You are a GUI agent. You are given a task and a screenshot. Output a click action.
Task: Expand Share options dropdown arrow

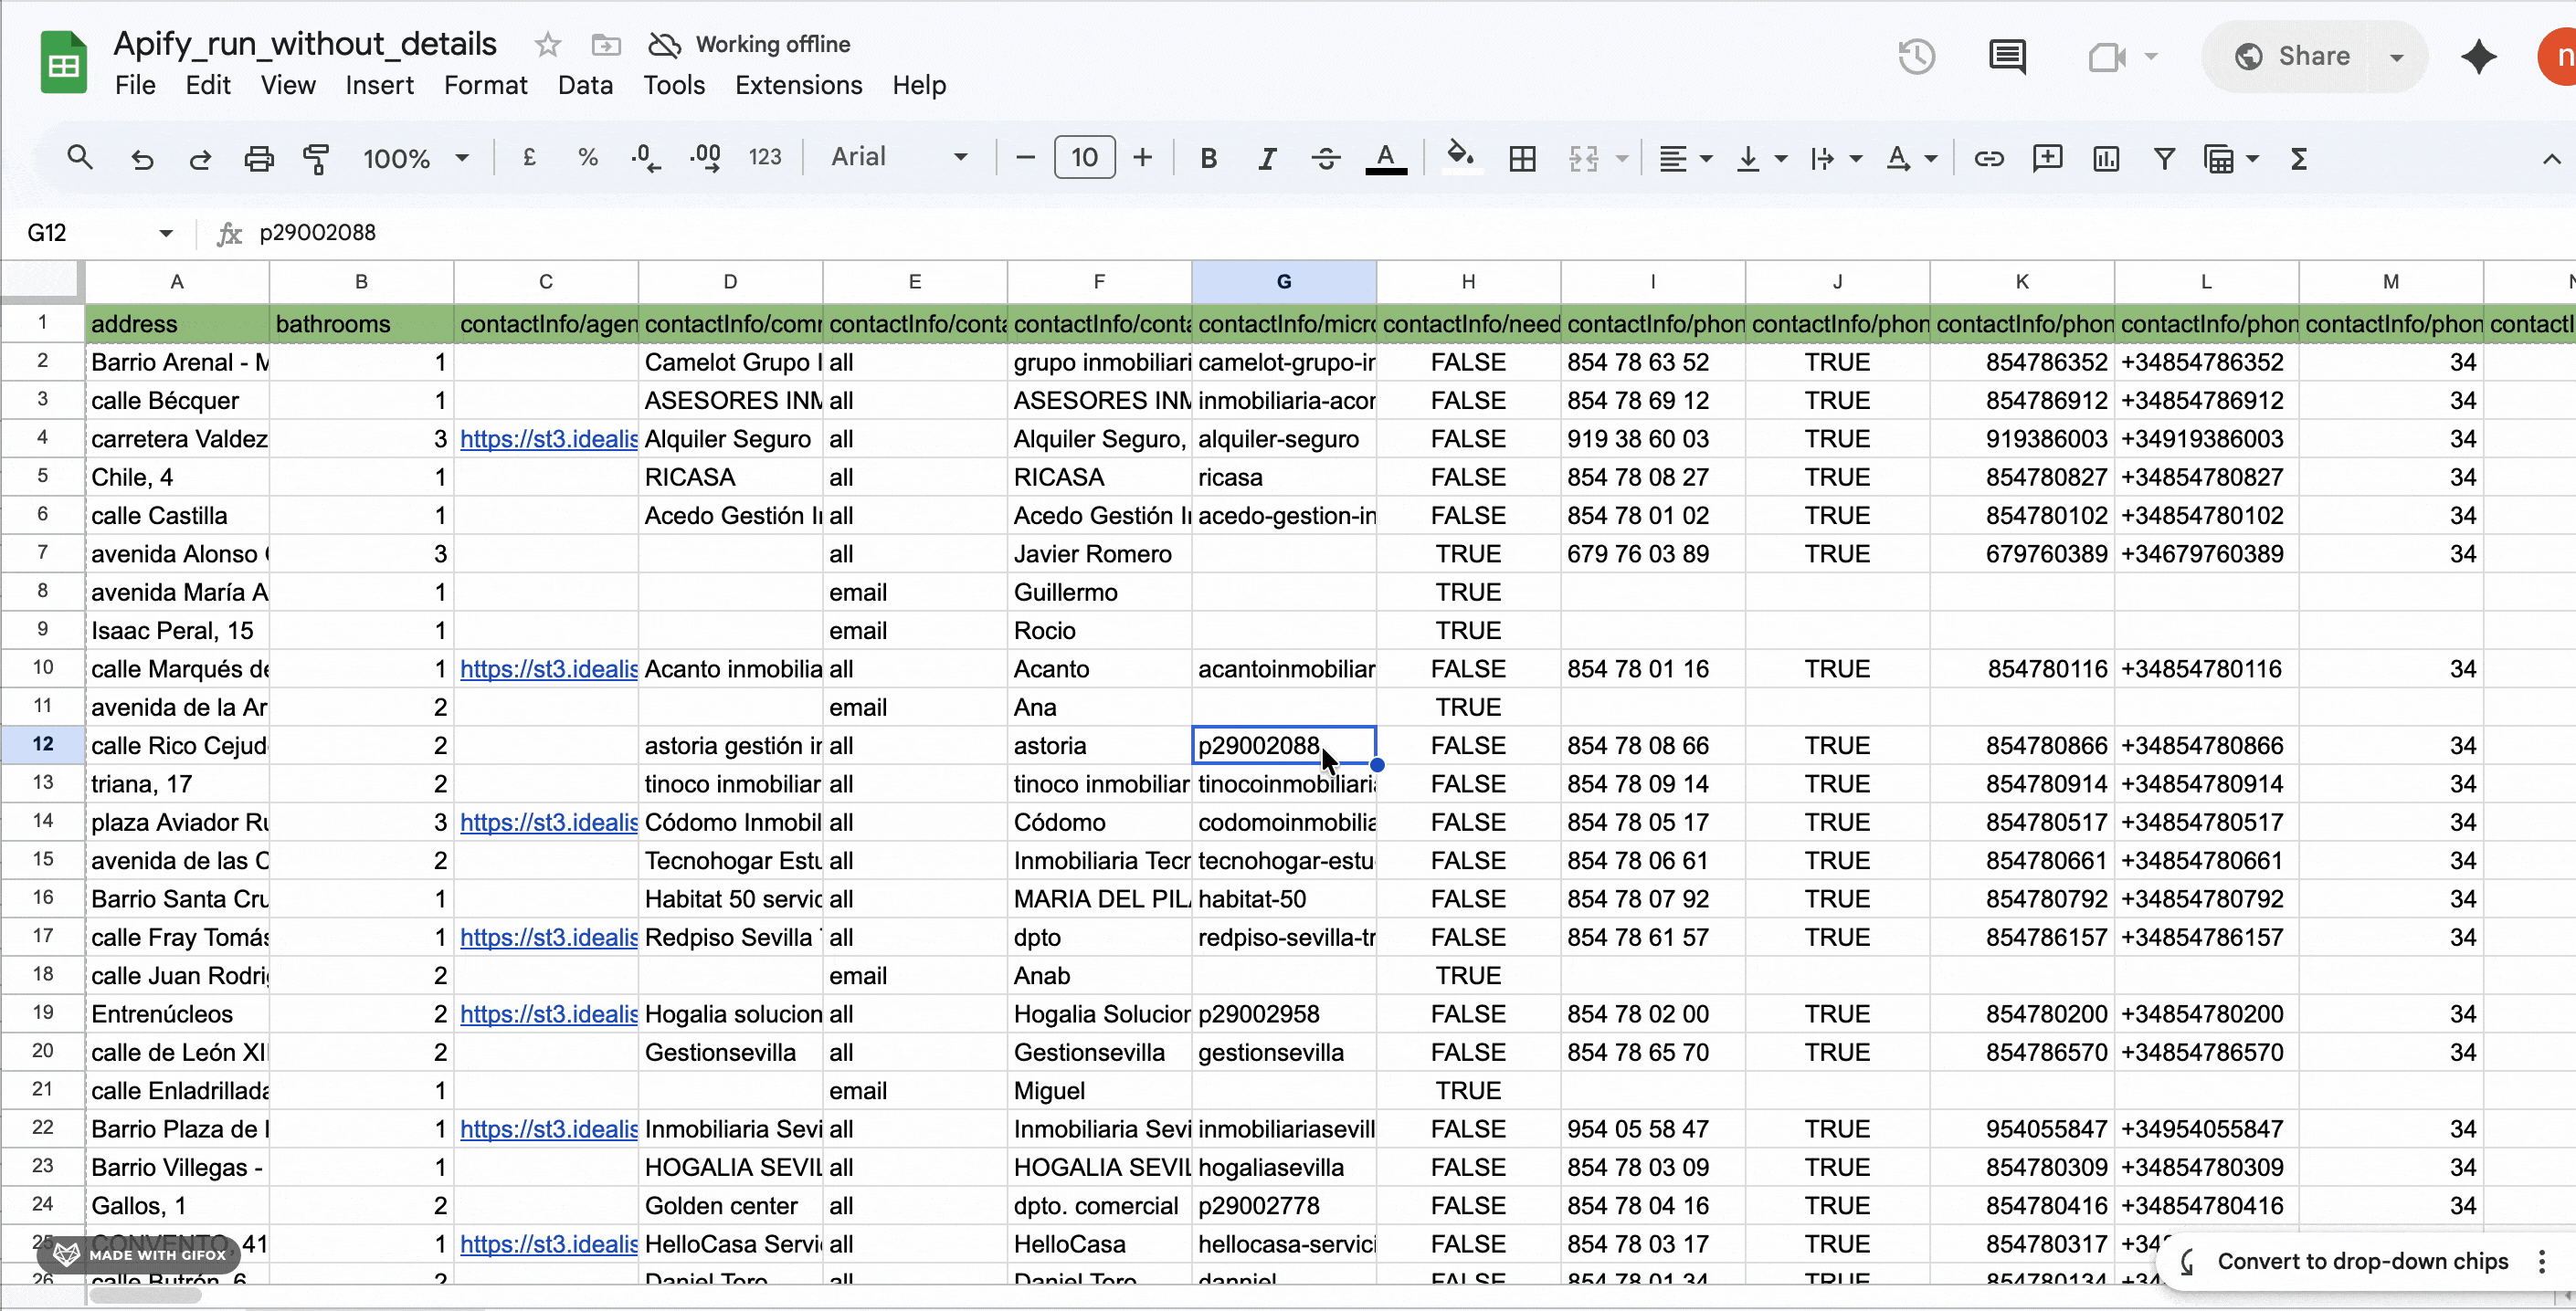(2397, 57)
